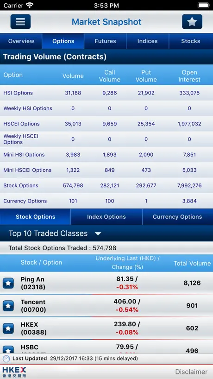
Task: Select Mini HSCEI Options row label
Action: click(27, 170)
